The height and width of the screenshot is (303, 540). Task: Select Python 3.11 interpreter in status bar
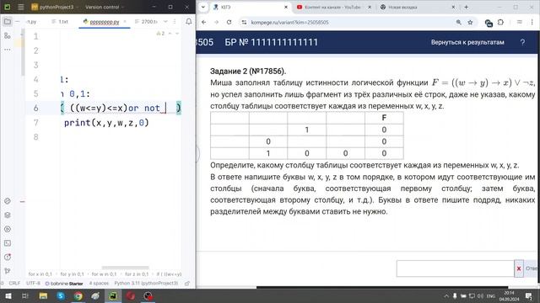pos(146,284)
